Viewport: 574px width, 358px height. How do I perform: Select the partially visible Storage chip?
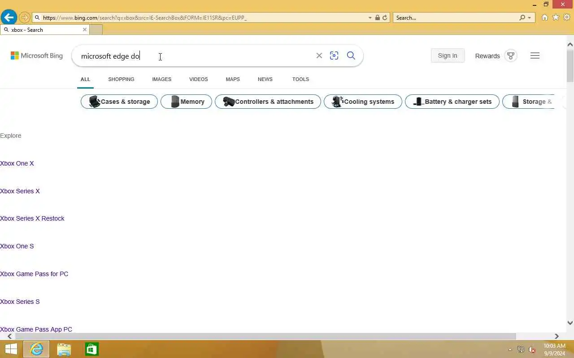(529, 102)
